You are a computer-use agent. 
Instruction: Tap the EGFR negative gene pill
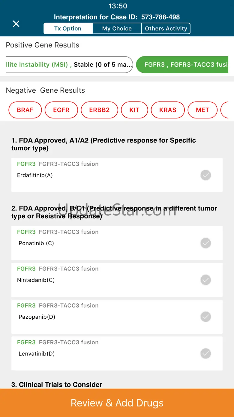(x=61, y=110)
